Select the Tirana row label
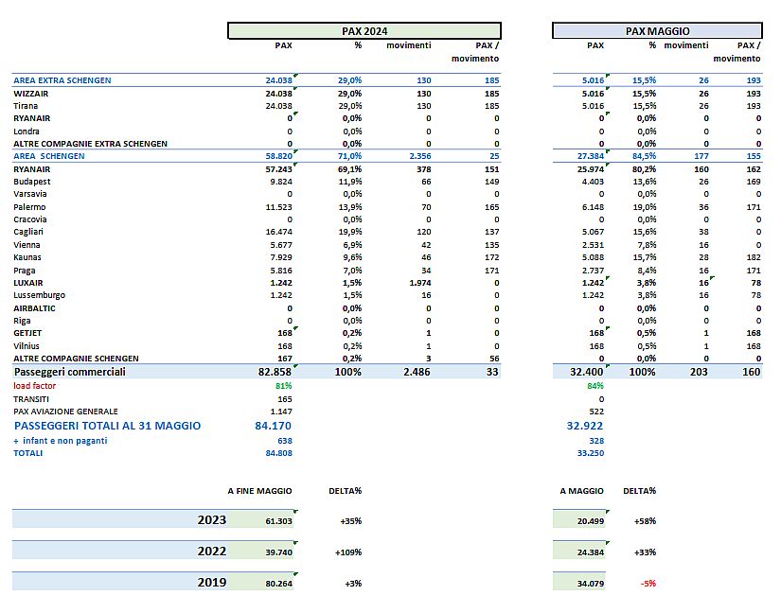Viewport: 781px width, 613px height. click(x=26, y=106)
